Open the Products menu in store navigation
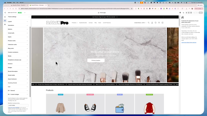The width and height of the screenshot is (207, 116). tap(75, 23)
